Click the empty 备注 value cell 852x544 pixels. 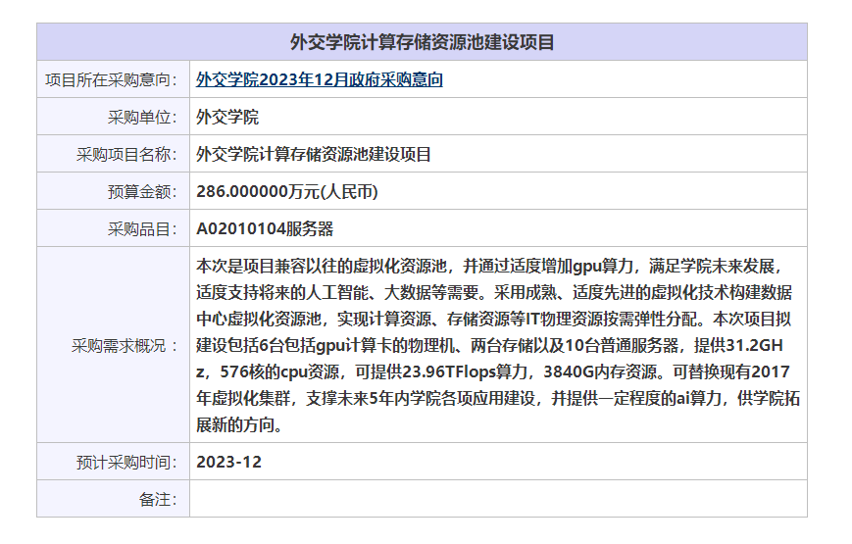pyautogui.click(x=497, y=499)
